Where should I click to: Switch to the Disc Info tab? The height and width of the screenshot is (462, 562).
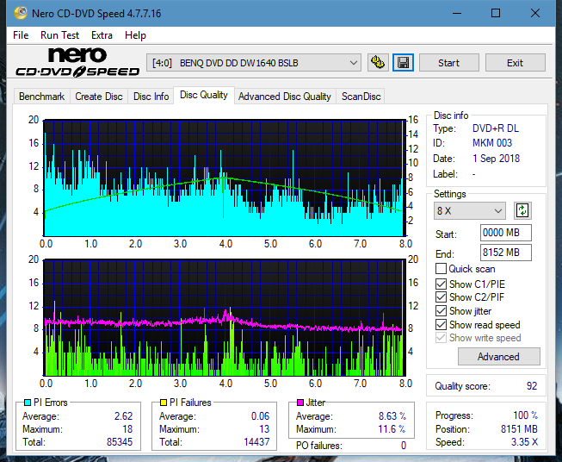tap(151, 97)
